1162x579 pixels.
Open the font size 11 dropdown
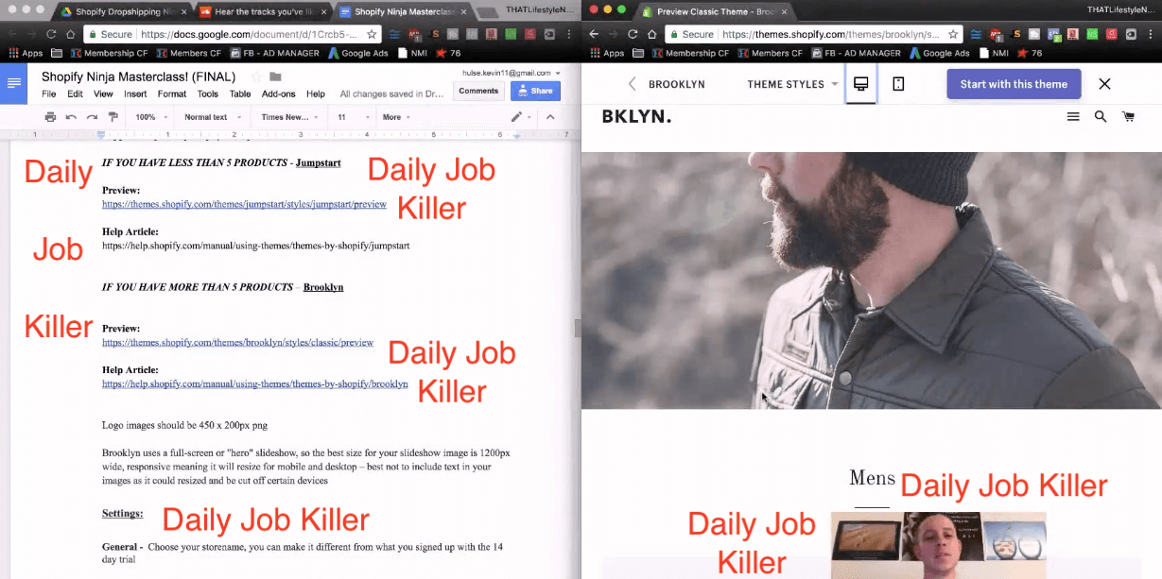point(352,117)
